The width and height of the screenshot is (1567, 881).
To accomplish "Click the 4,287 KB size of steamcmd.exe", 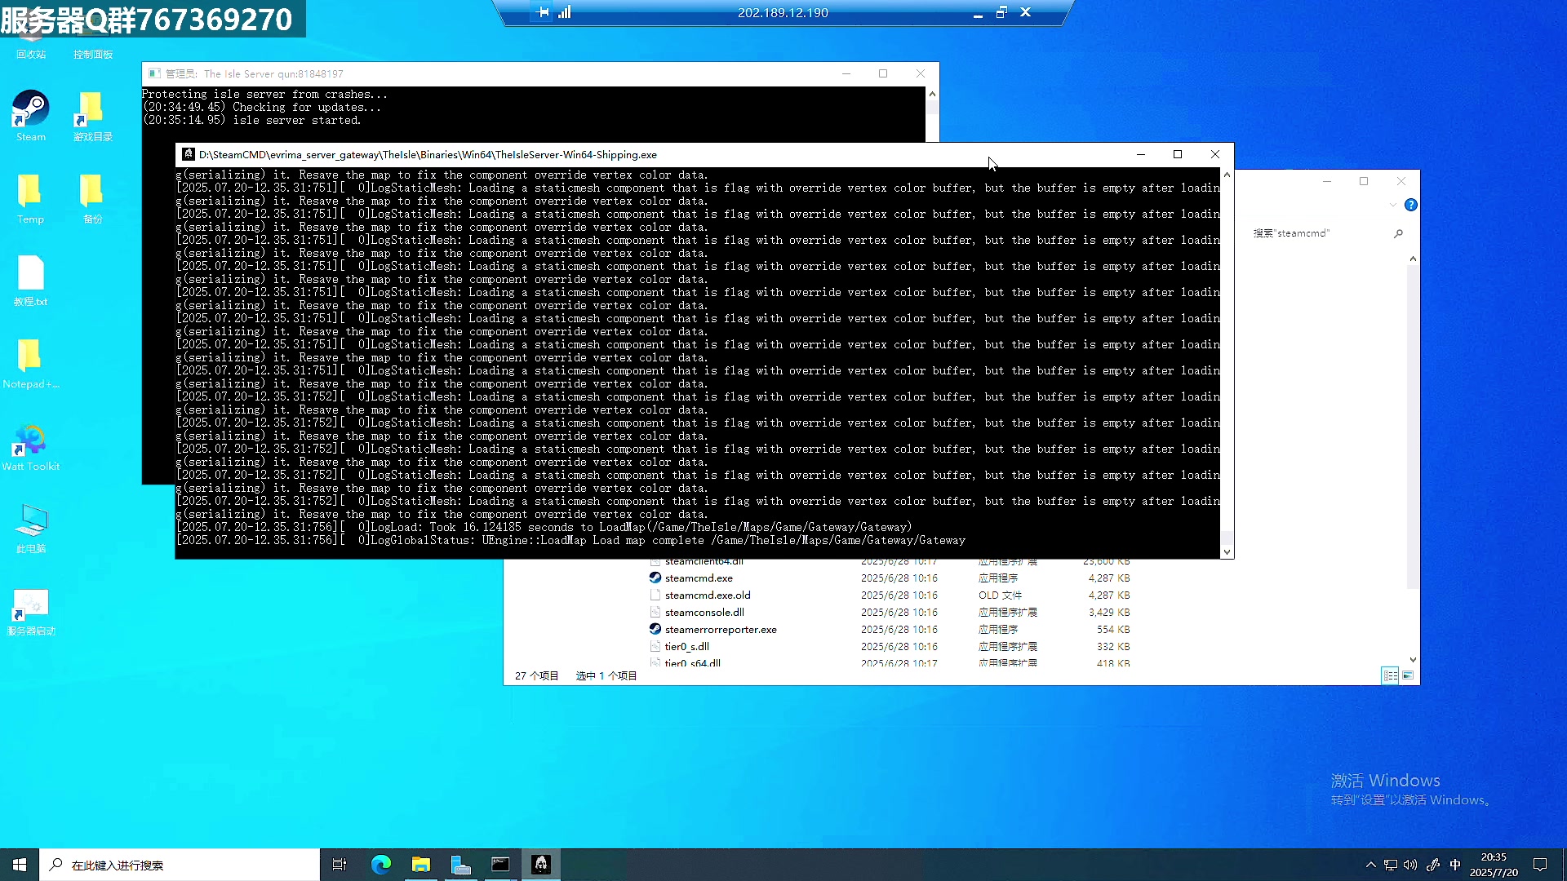I will tap(1109, 578).
